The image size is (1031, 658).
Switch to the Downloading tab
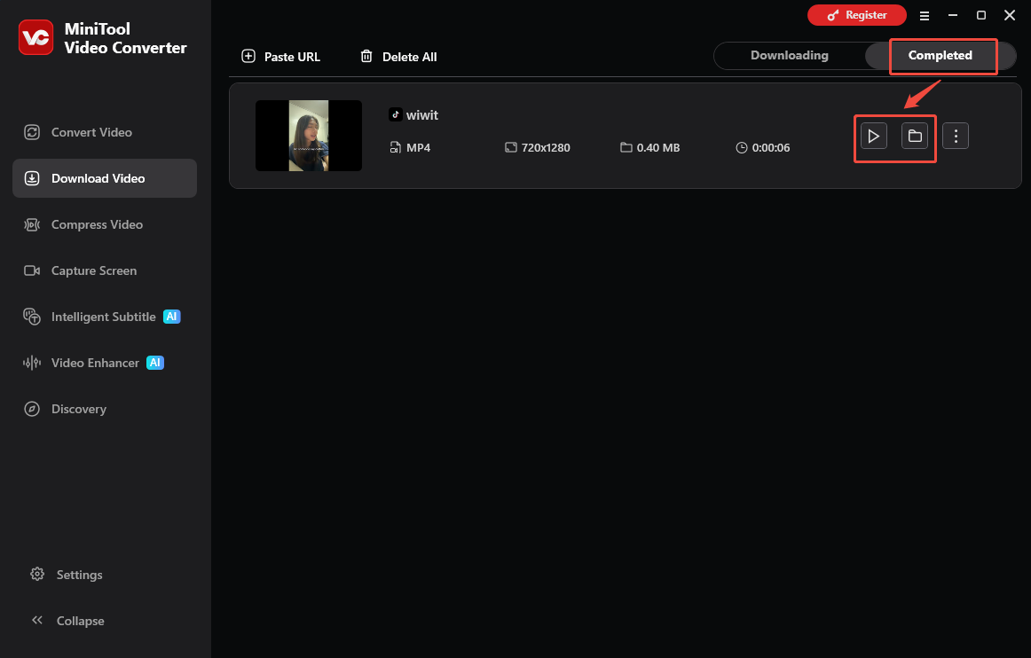(x=789, y=55)
